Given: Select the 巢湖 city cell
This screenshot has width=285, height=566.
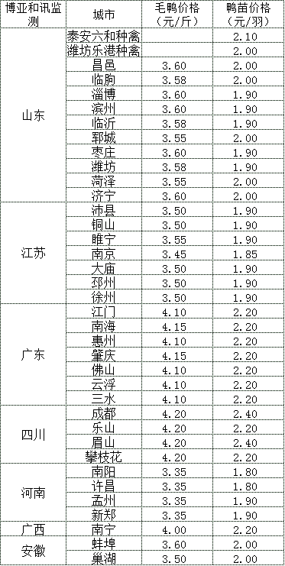Looking at the screenshot, I should (x=103, y=558).
